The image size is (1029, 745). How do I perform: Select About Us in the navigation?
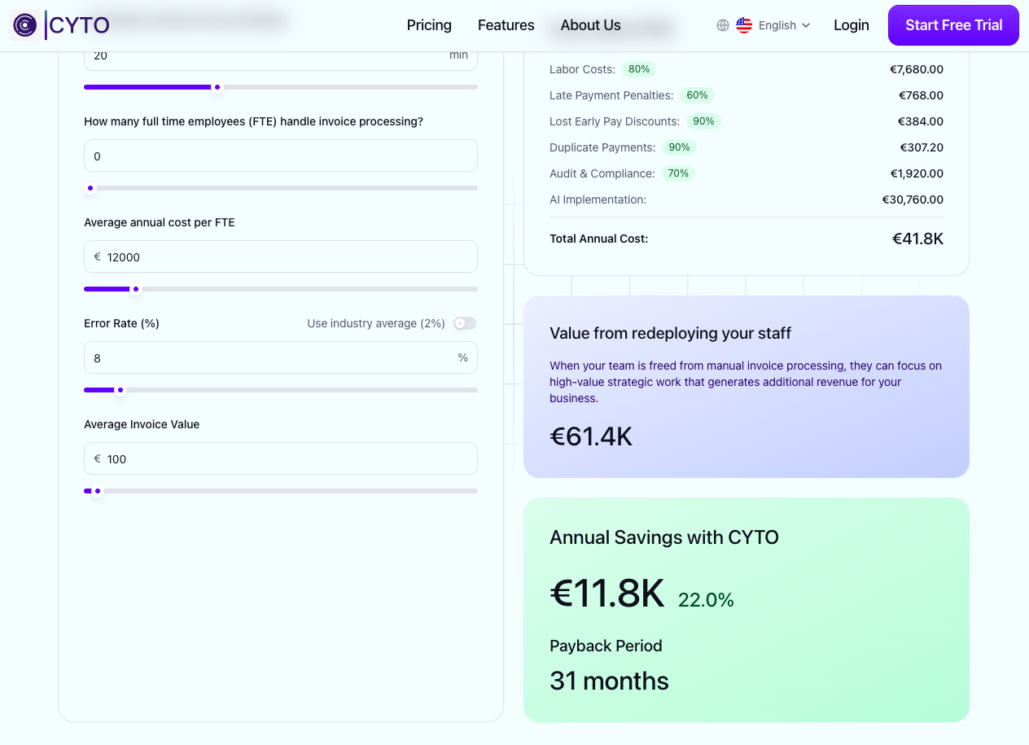[x=590, y=25]
